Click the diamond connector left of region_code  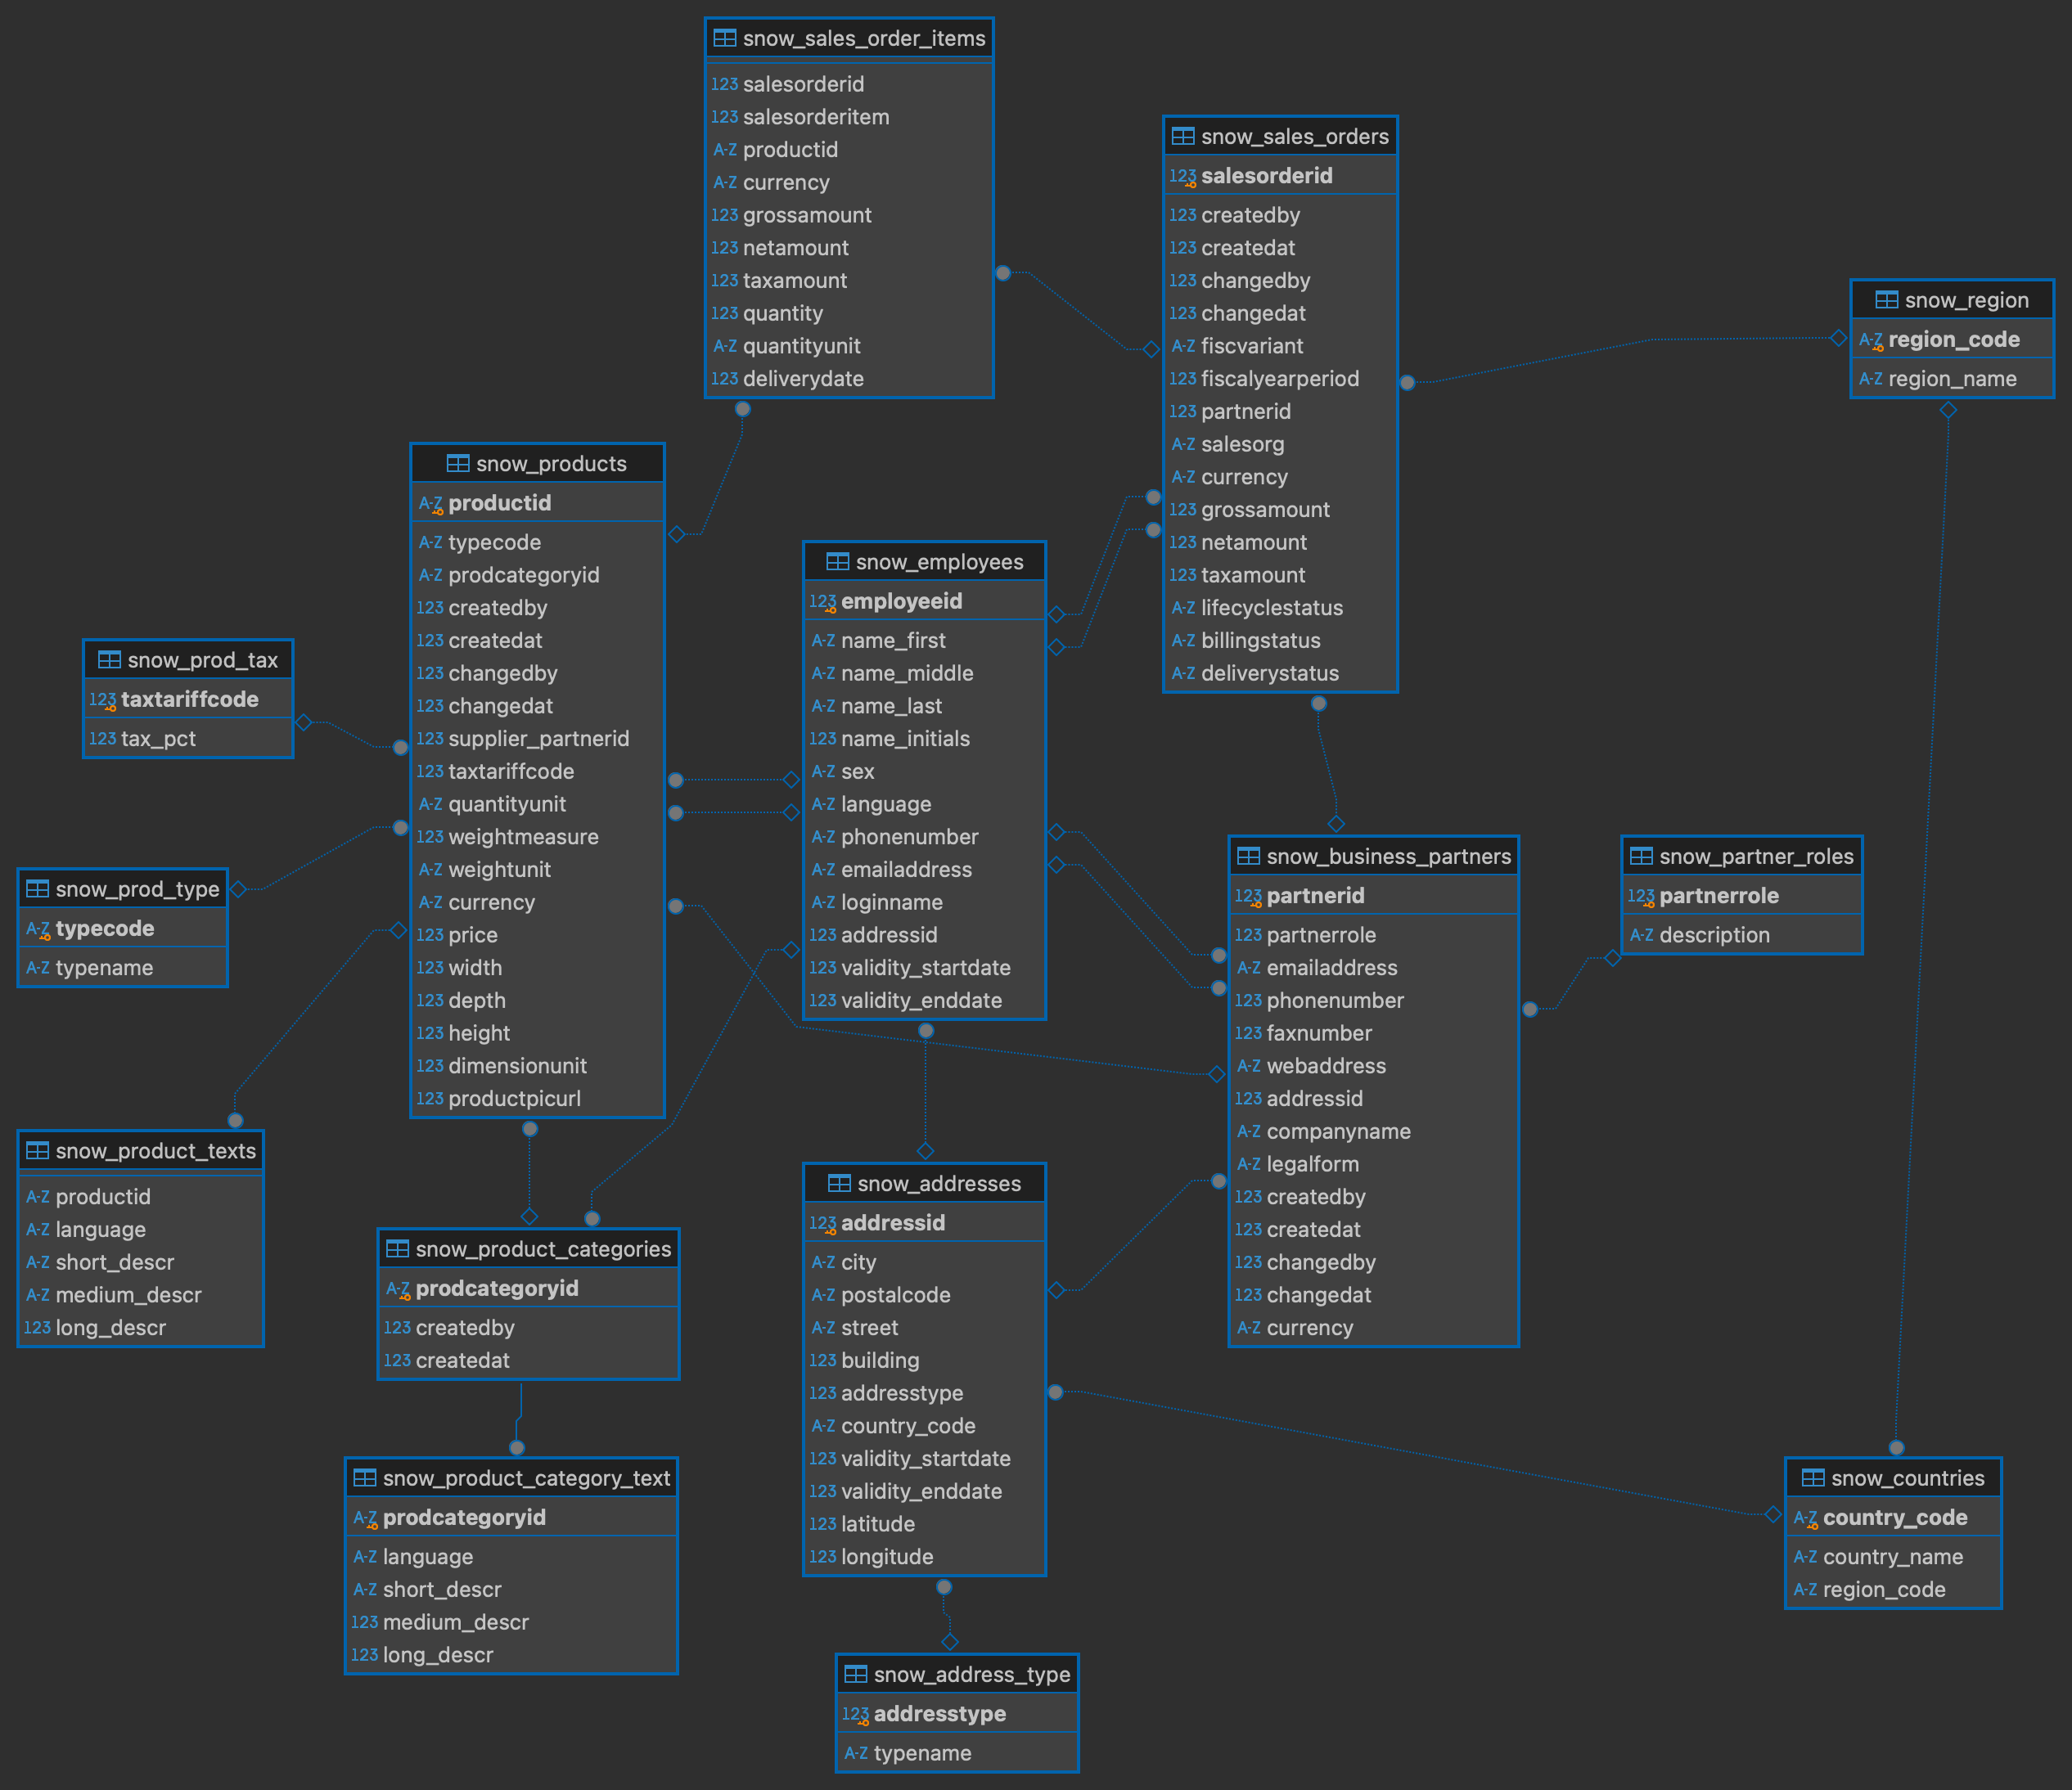(x=1837, y=338)
